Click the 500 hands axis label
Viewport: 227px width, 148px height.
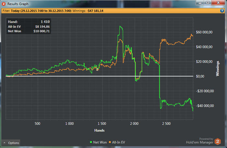[38, 123]
